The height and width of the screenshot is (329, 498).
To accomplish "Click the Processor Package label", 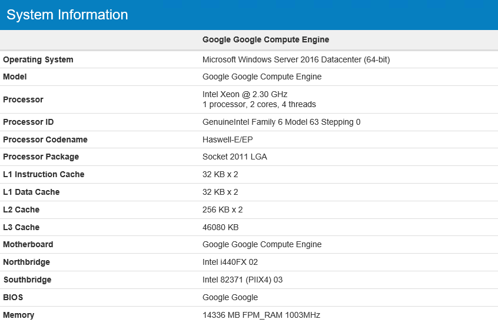I will point(41,157).
